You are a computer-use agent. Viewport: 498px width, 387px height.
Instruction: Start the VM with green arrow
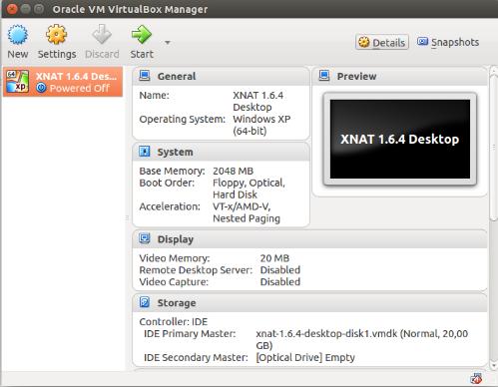(142, 35)
